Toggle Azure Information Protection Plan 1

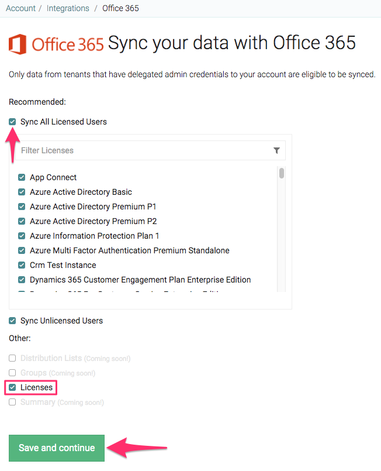(x=22, y=236)
